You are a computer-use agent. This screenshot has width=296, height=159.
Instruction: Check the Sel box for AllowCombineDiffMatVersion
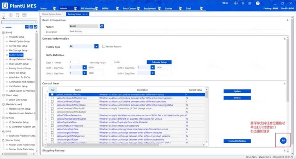tap(52, 98)
